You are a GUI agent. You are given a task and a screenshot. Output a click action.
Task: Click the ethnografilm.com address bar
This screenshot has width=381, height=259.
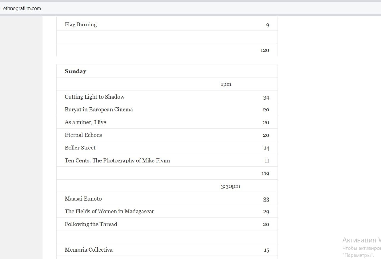[x=22, y=8]
